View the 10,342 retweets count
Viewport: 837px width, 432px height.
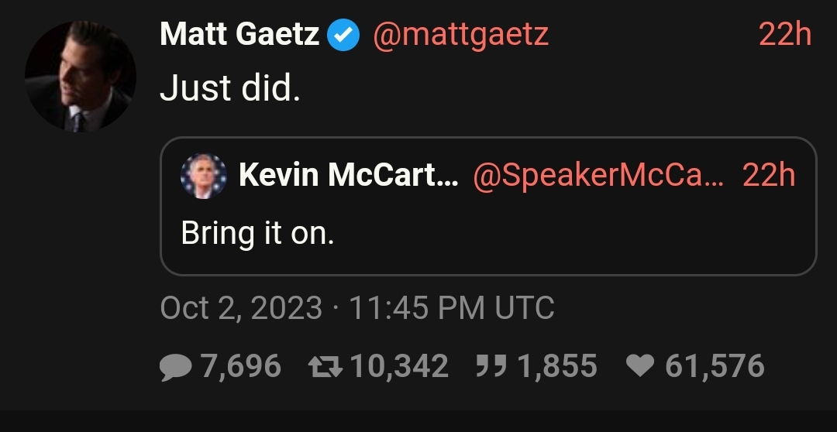pos(400,366)
